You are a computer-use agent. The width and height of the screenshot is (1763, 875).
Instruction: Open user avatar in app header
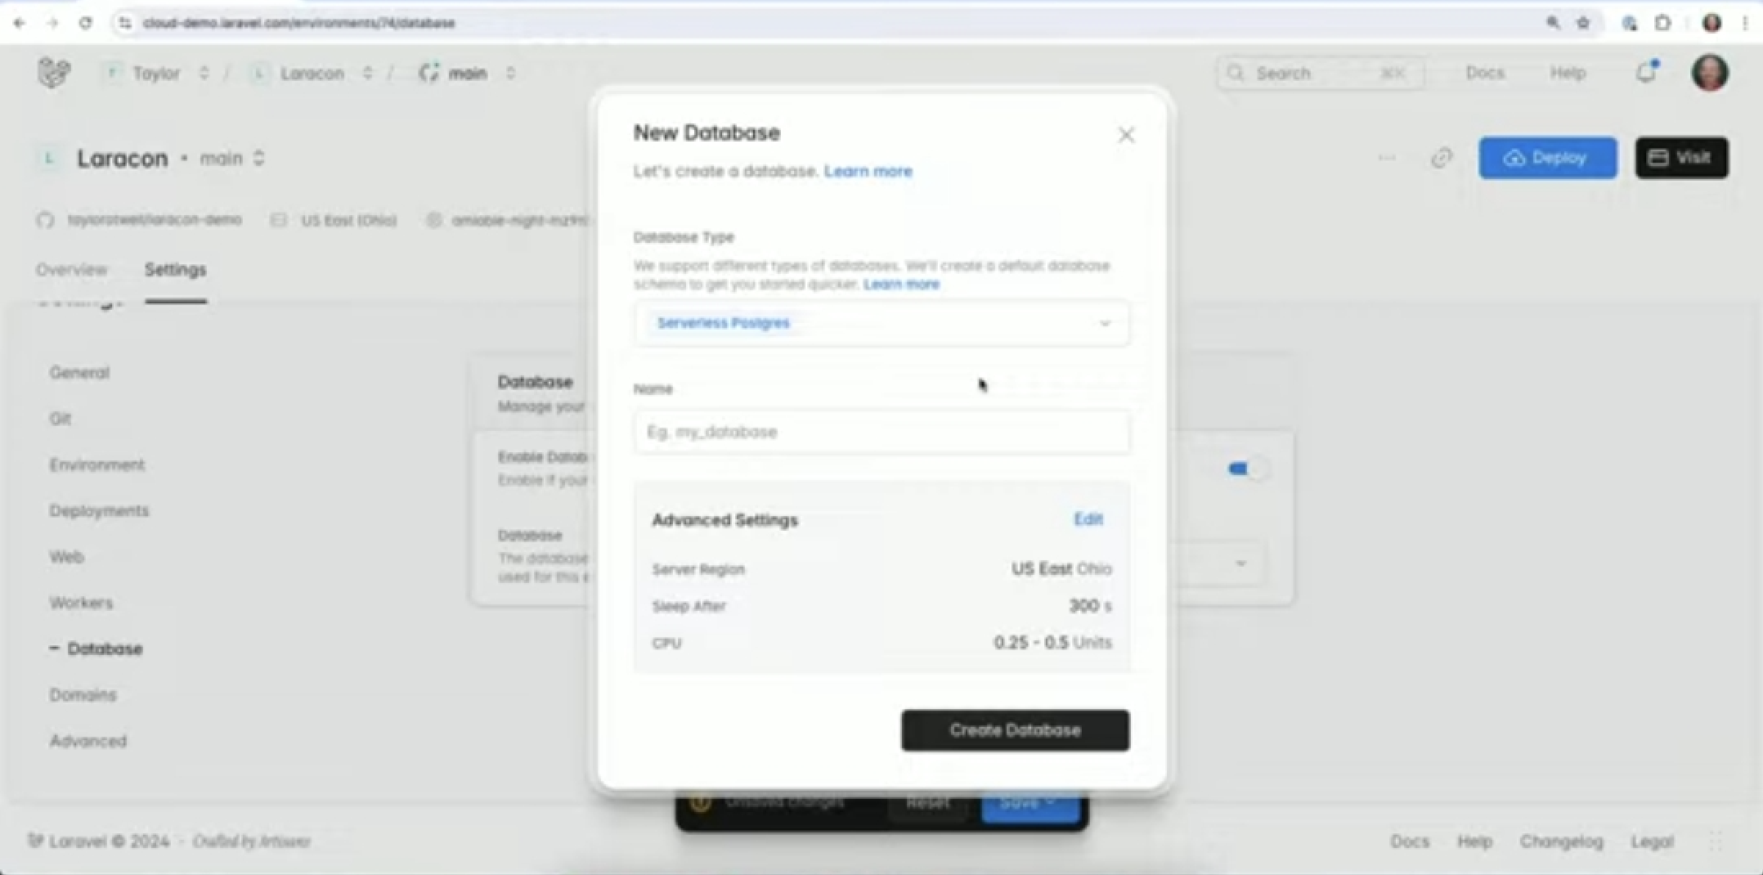[1709, 73]
